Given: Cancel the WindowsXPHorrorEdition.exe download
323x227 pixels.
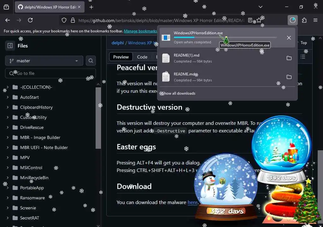Looking at the screenshot, I should (289, 38).
